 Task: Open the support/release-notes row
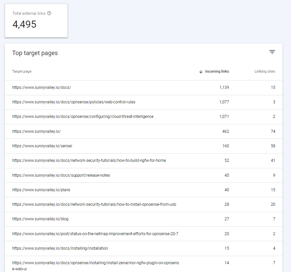[144, 175]
